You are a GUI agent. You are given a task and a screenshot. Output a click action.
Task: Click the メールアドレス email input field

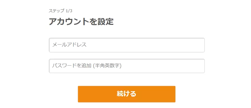click(127, 45)
